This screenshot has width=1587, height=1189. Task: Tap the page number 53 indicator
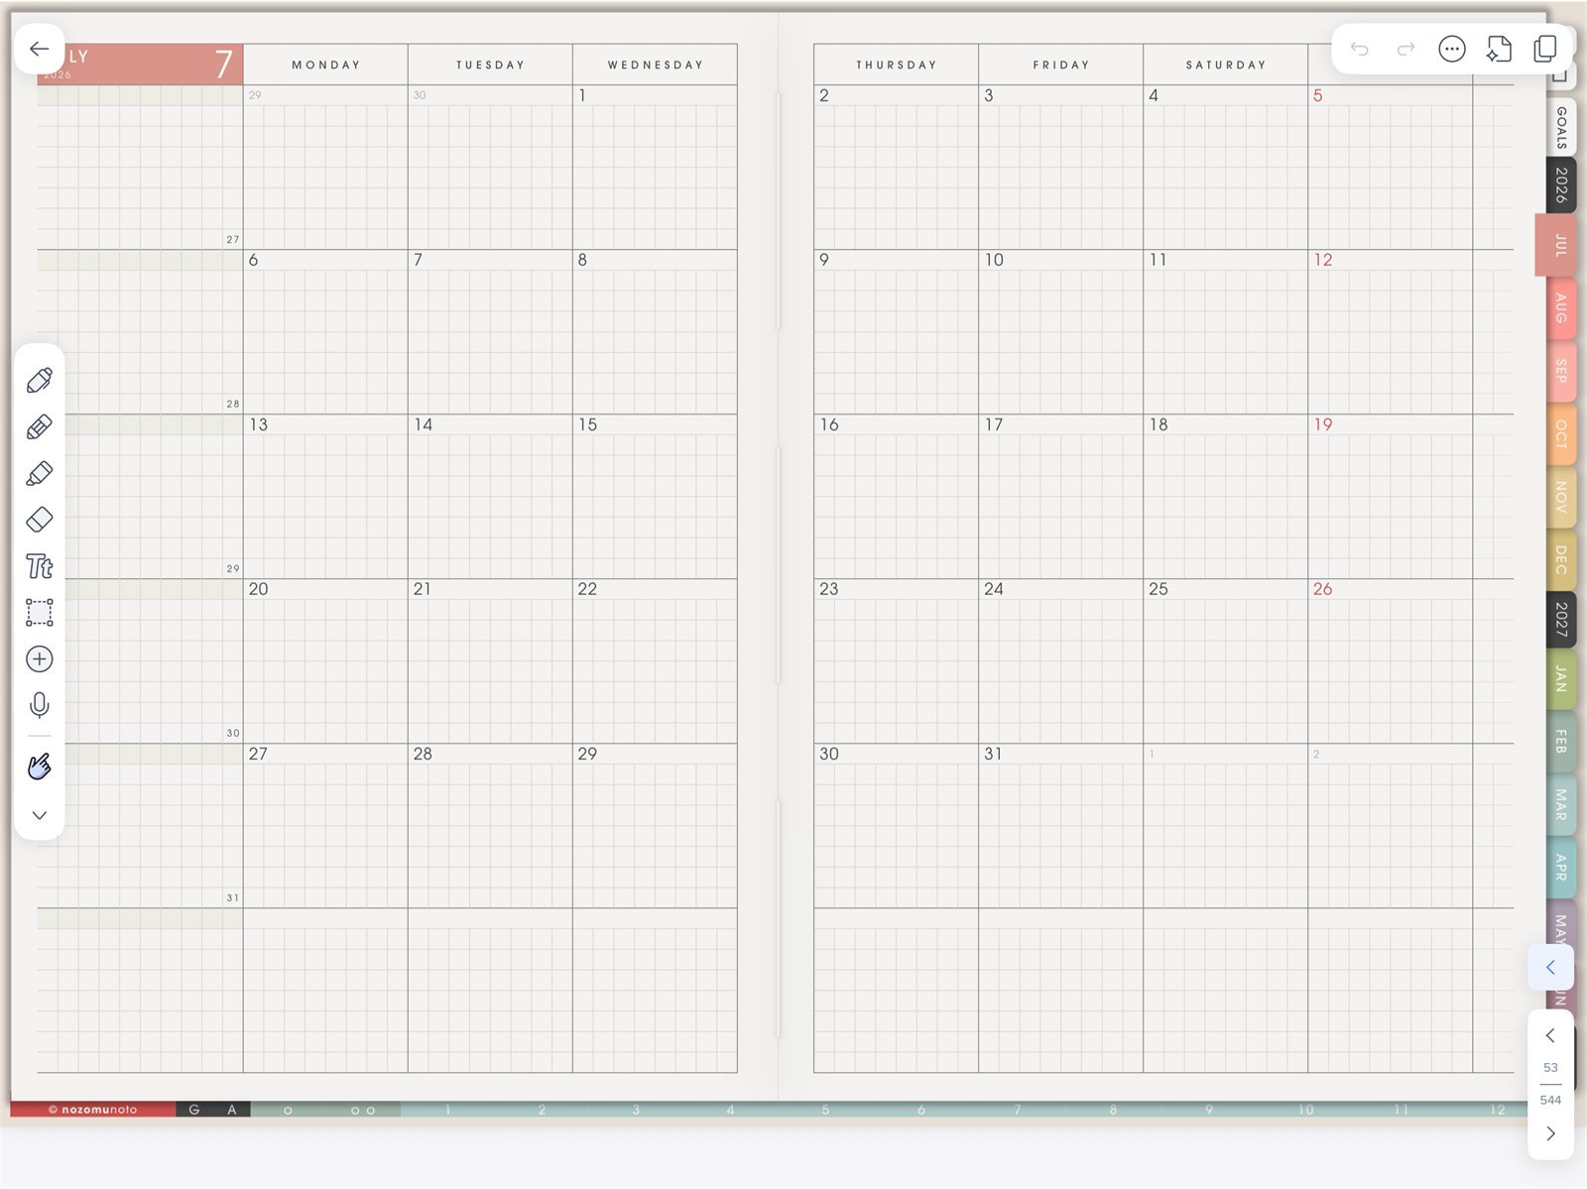[x=1550, y=1068]
